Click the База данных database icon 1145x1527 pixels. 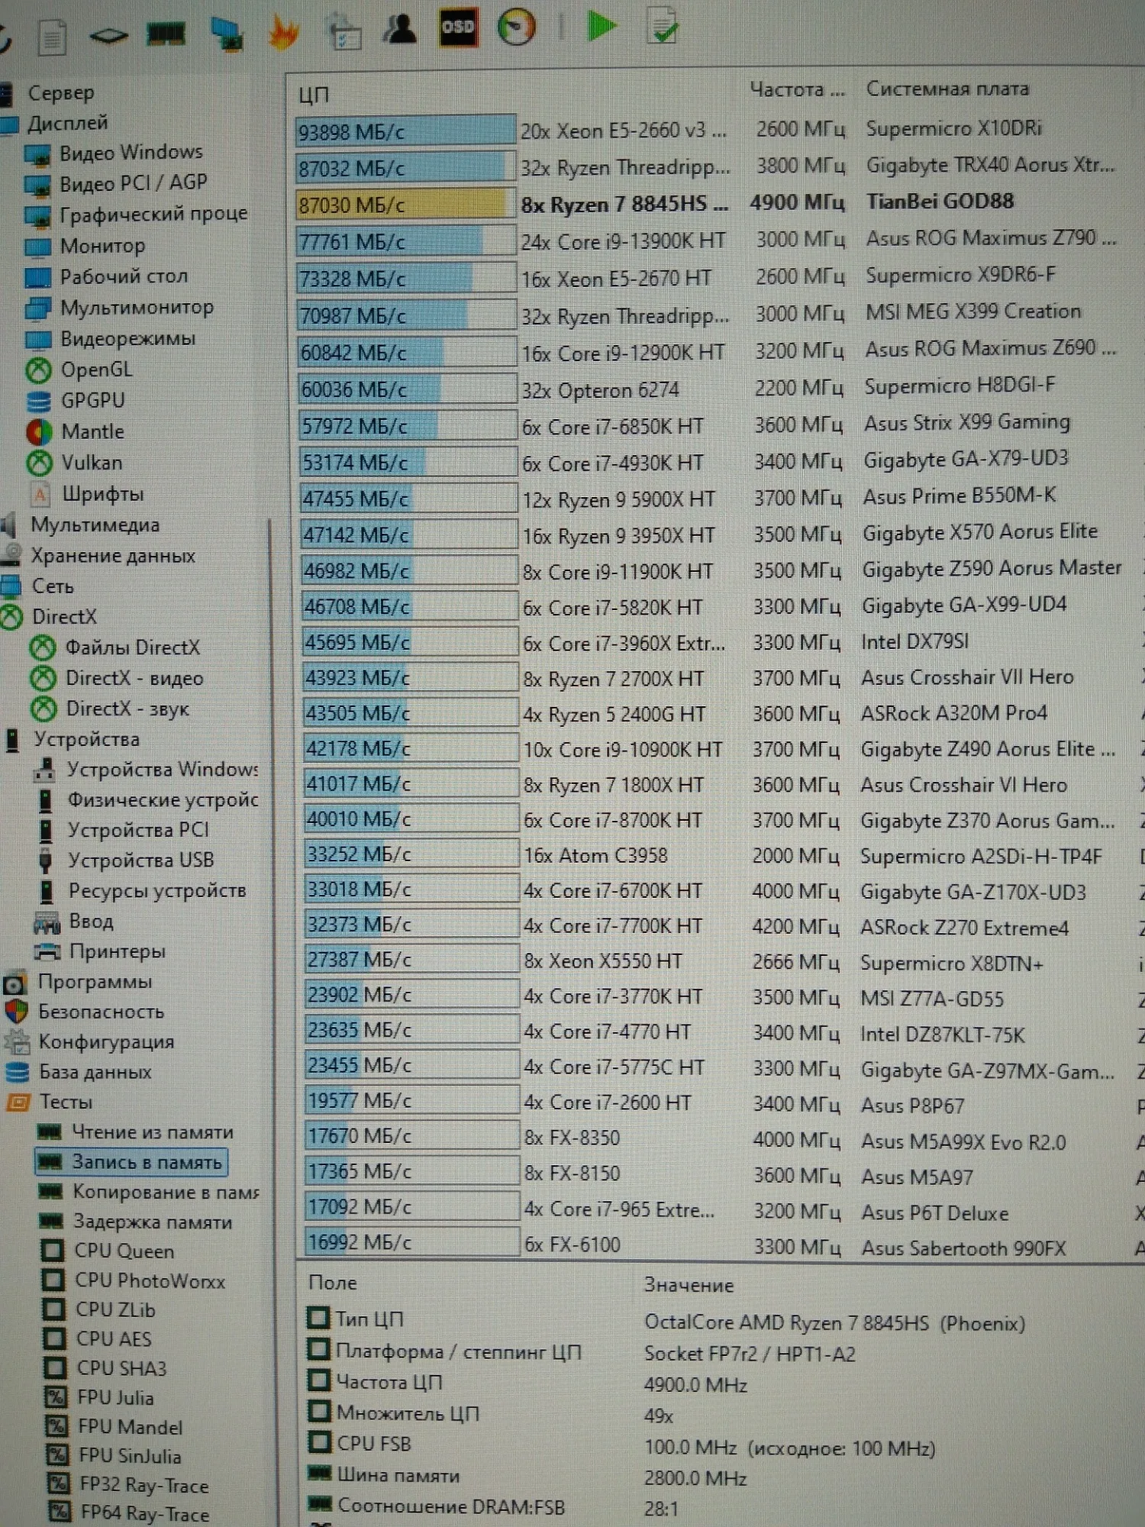(17, 1073)
